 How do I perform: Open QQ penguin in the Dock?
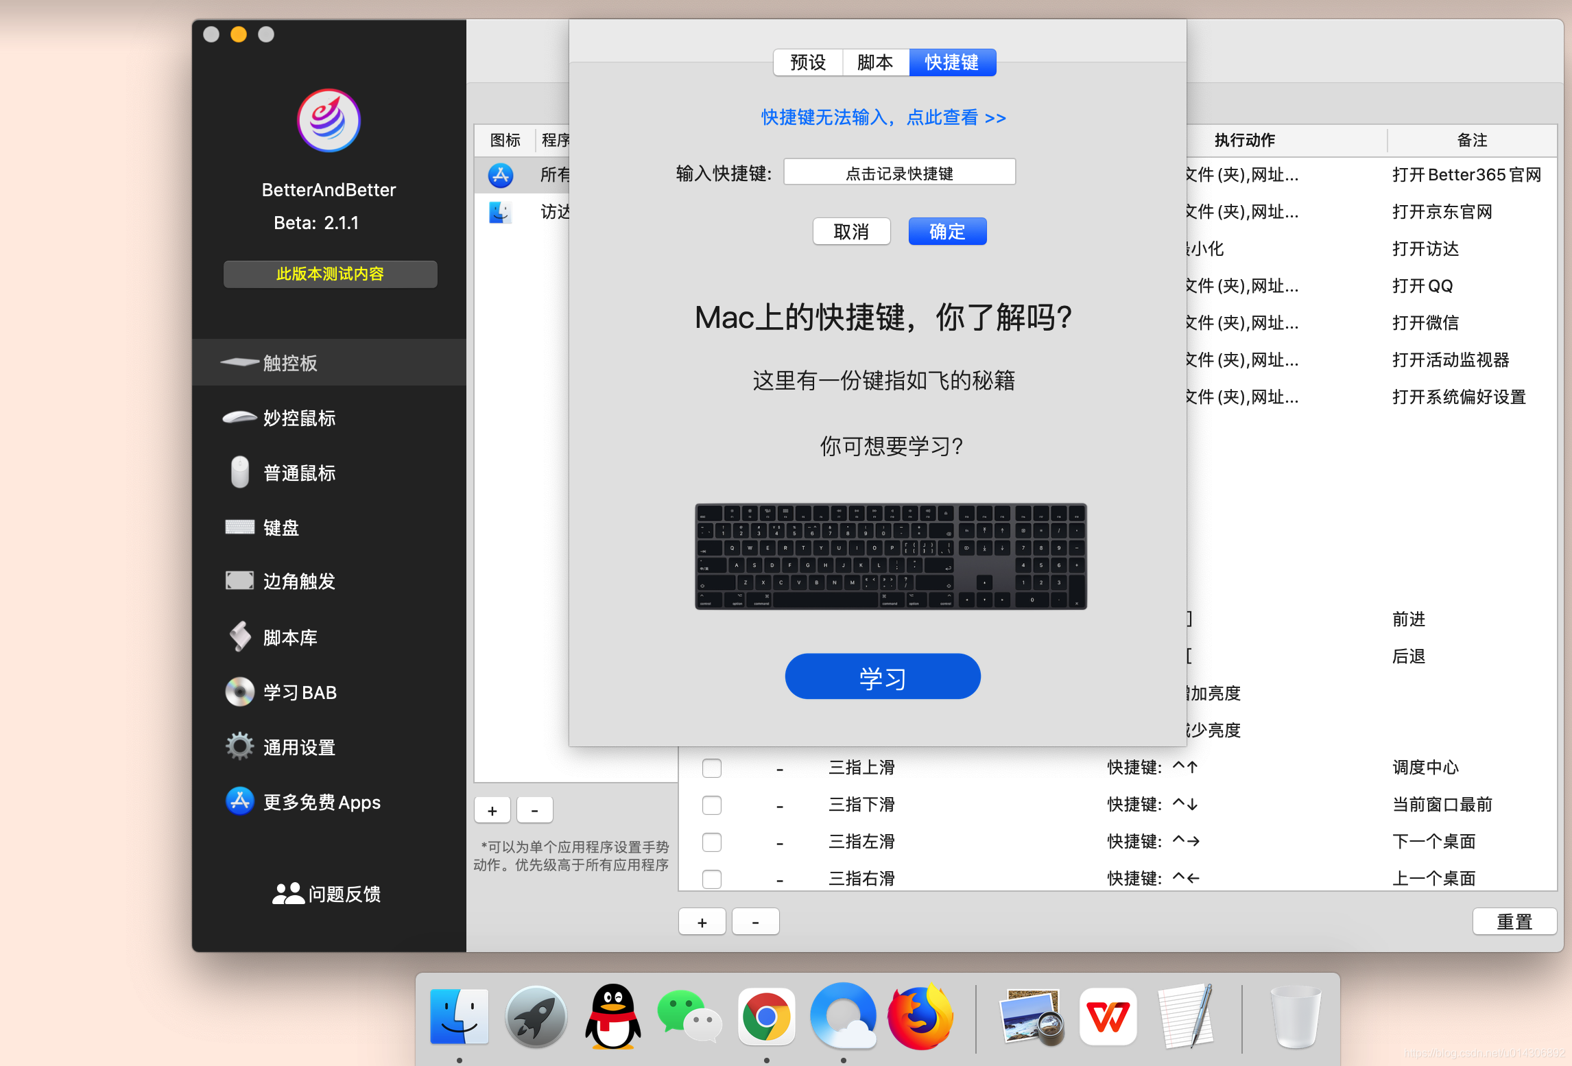coord(612,1017)
